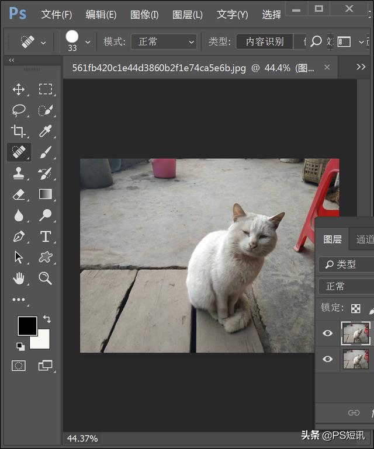Open the workspace layout switcher icon
The width and height of the screenshot is (374, 449).
[x=344, y=42]
